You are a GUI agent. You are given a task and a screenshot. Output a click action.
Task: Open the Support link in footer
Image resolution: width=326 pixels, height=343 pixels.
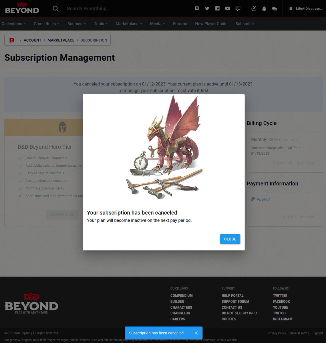(318, 333)
